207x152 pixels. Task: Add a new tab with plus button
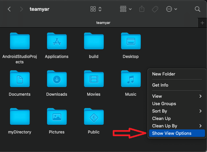pyautogui.click(x=202, y=23)
